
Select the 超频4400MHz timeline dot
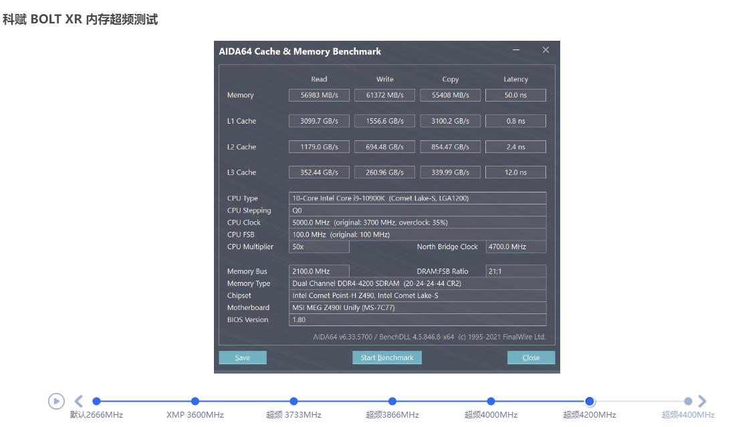point(688,401)
